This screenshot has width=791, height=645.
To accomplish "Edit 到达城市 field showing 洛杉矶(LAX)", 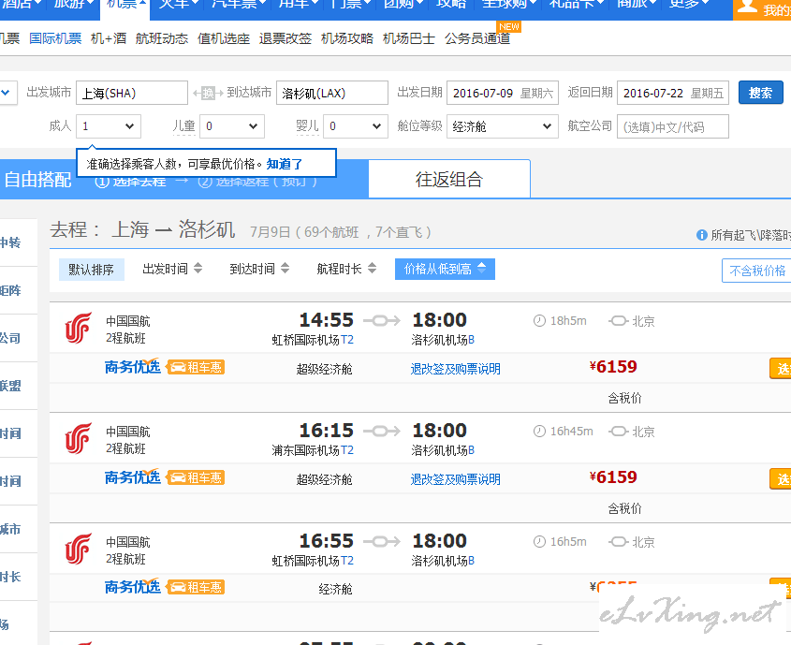I will 332,93.
